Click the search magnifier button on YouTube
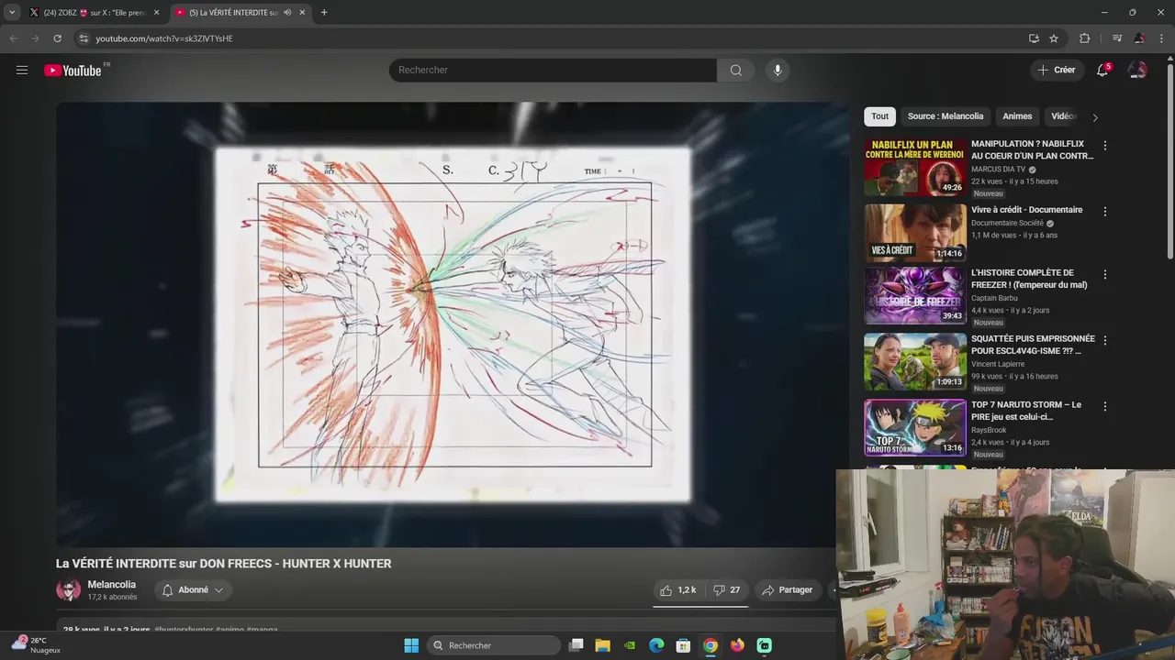The width and height of the screenshot is (1175, 660). (735, 70)
